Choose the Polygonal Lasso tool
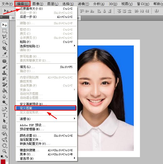This screenshot has width=163, height=164. (4, 37)
